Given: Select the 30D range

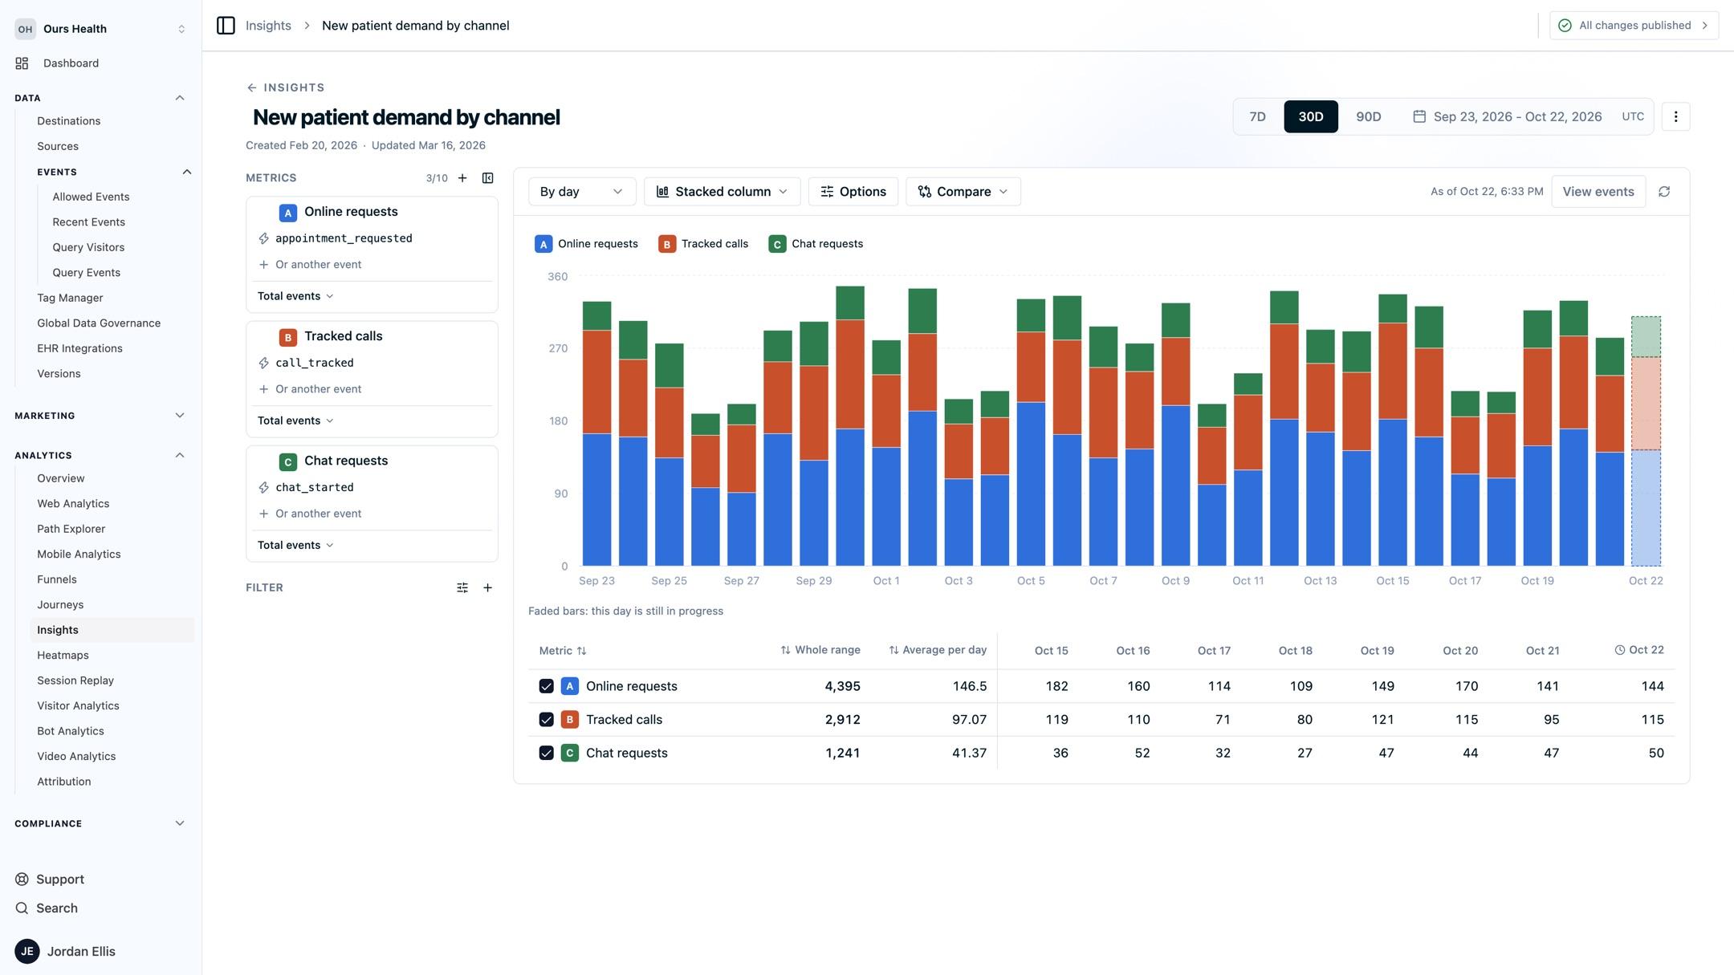Looking at the screenshot, I should point(1311,116).
